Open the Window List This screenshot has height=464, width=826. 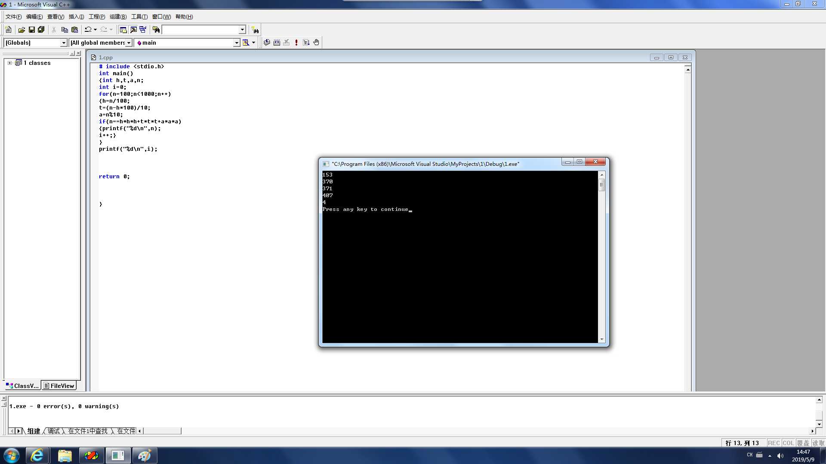click(143, 30)
